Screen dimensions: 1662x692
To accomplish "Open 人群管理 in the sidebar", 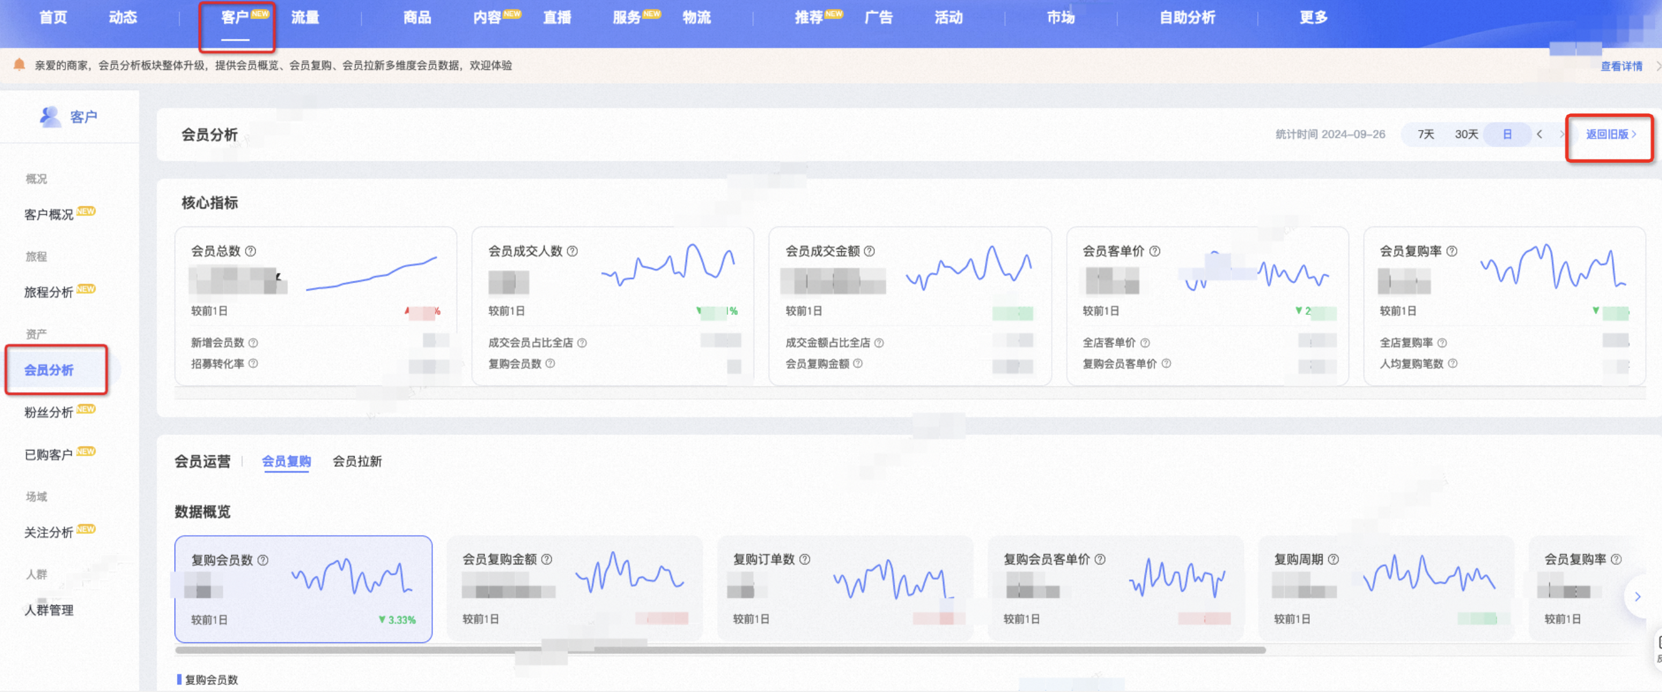I will (49, 609).
